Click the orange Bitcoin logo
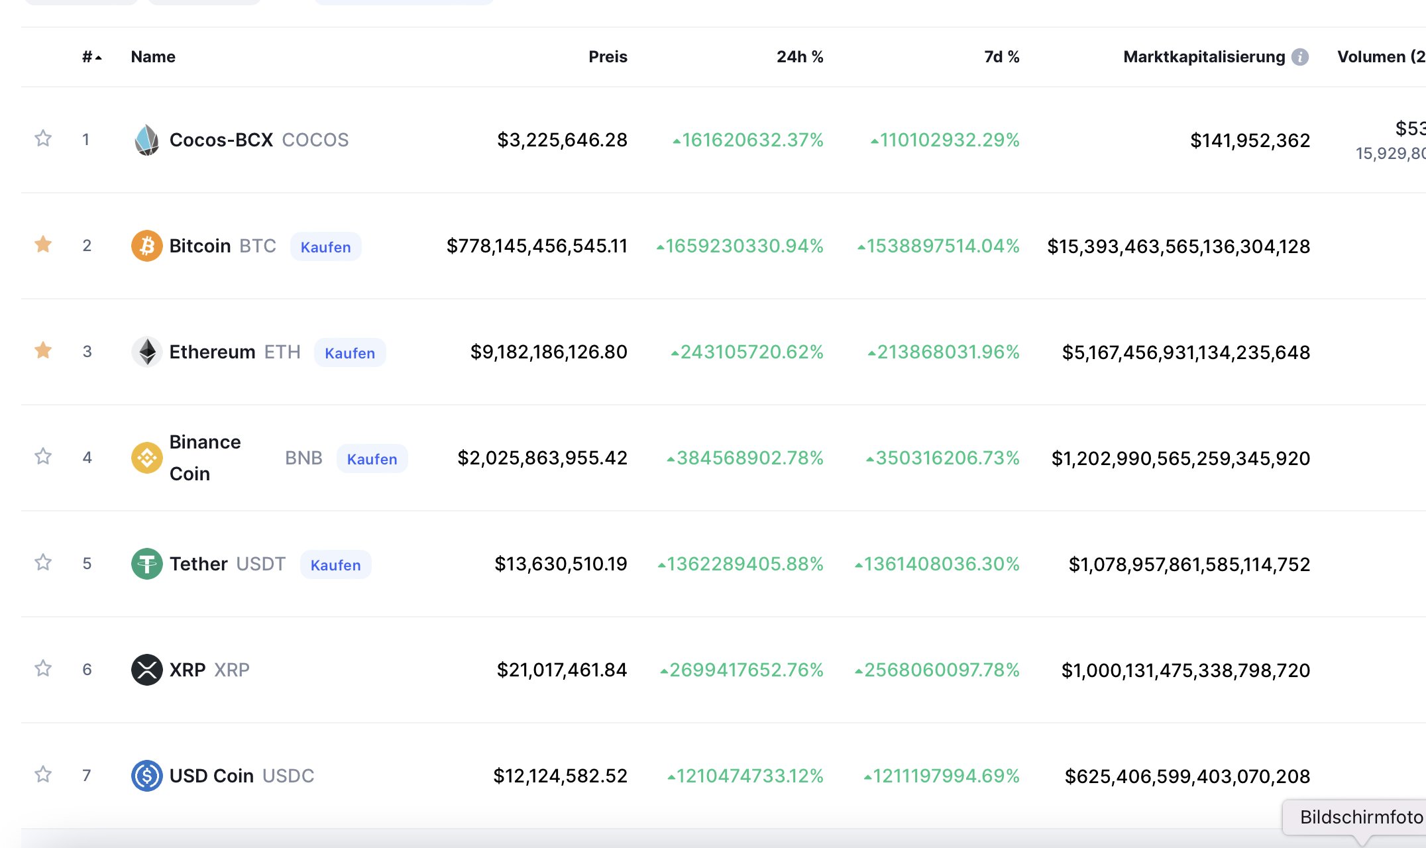The width and height of the screenshot is (1426, 848). point(146,246)
